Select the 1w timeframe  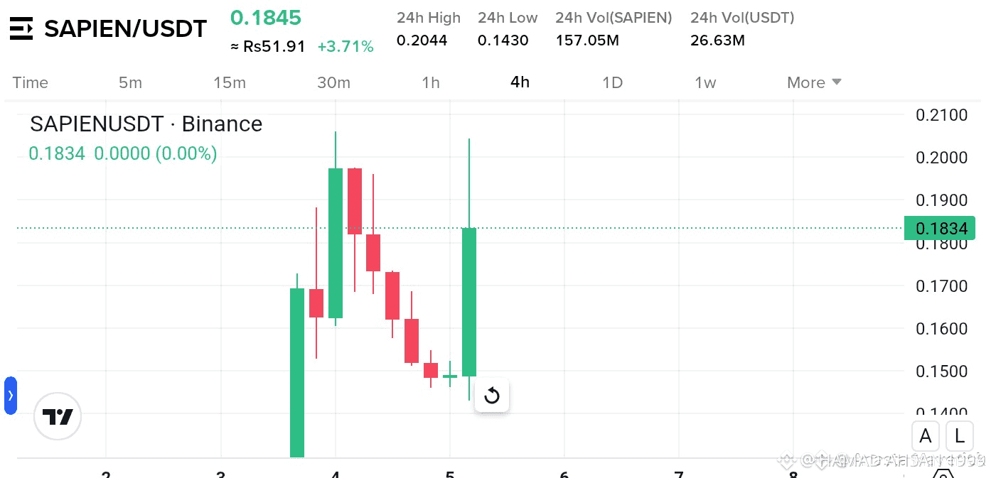[x=705, y=82]
